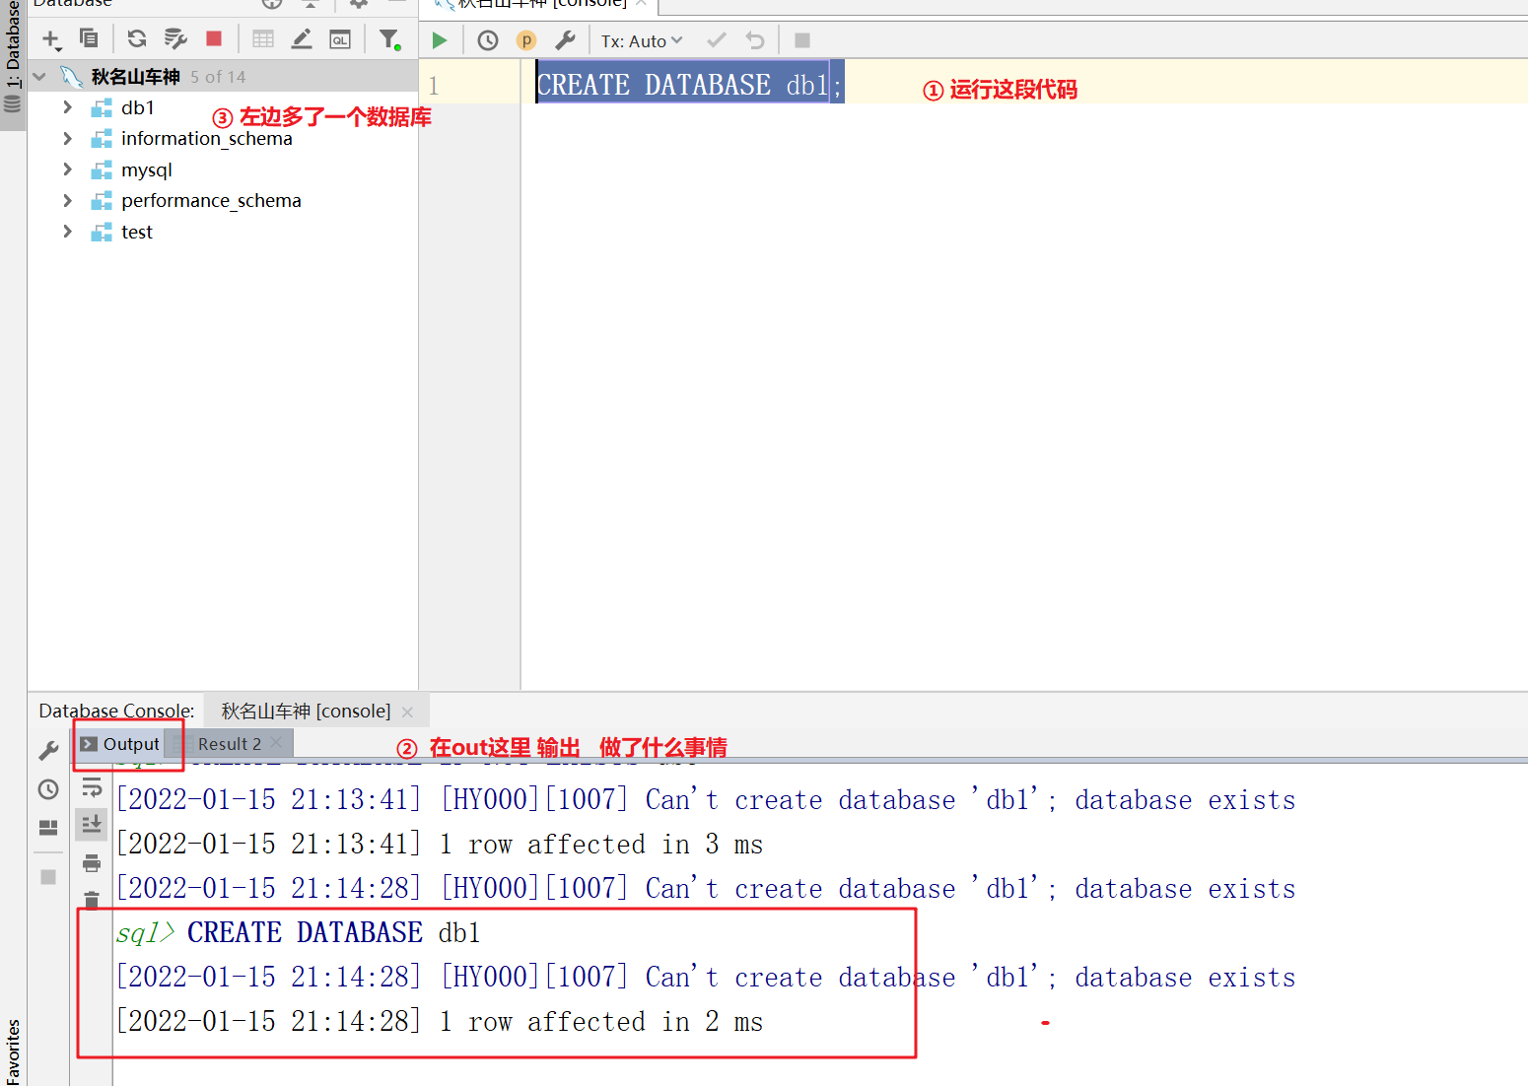Close the Result 2 tab
1528x1086 pixels.
click(276, 742)
